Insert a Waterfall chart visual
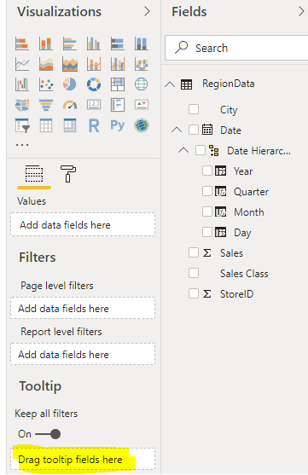This screenshot has width=308, height=475. pos(22,84)
